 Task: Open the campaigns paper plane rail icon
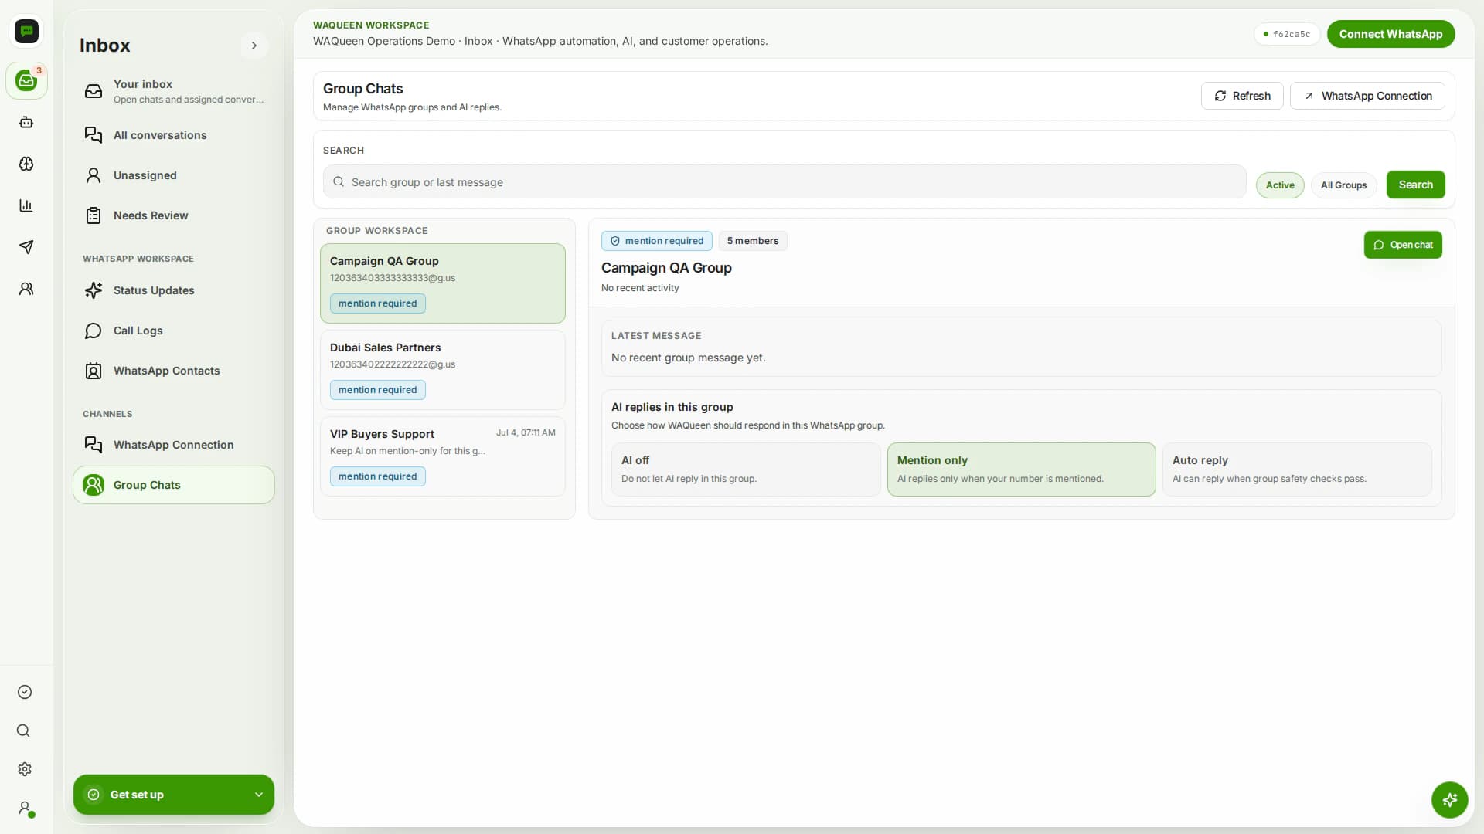click(26, 247)
